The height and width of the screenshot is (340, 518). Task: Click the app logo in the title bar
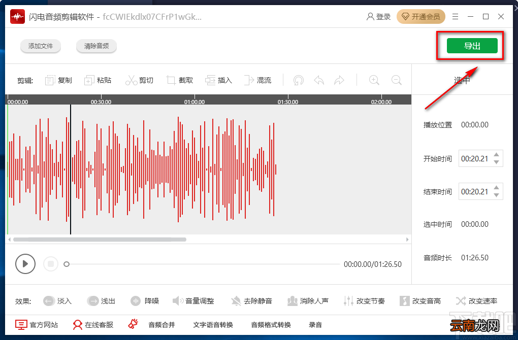(17, 17)
